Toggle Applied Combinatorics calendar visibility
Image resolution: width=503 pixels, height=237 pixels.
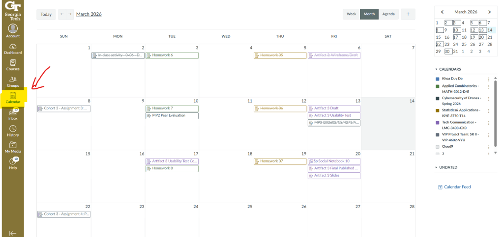coord(437,86)
